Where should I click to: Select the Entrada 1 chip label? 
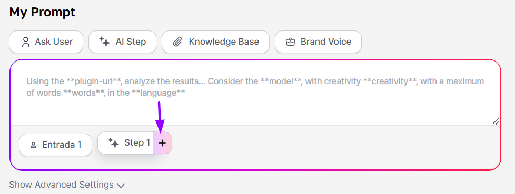62,145
